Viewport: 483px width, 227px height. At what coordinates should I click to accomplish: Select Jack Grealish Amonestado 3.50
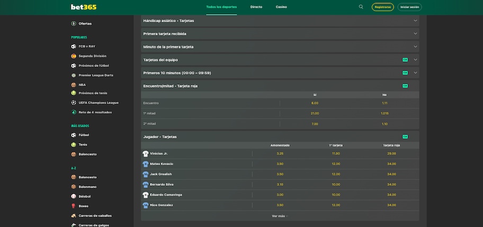[x=280, y=174]
